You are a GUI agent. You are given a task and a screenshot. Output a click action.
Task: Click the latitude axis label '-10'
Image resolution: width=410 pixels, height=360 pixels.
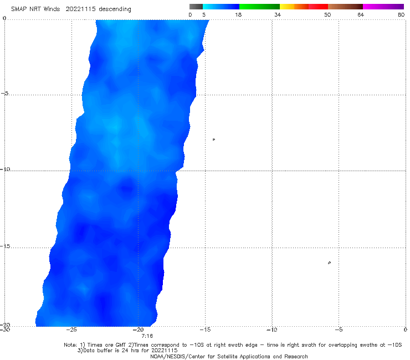coord(5,169)
